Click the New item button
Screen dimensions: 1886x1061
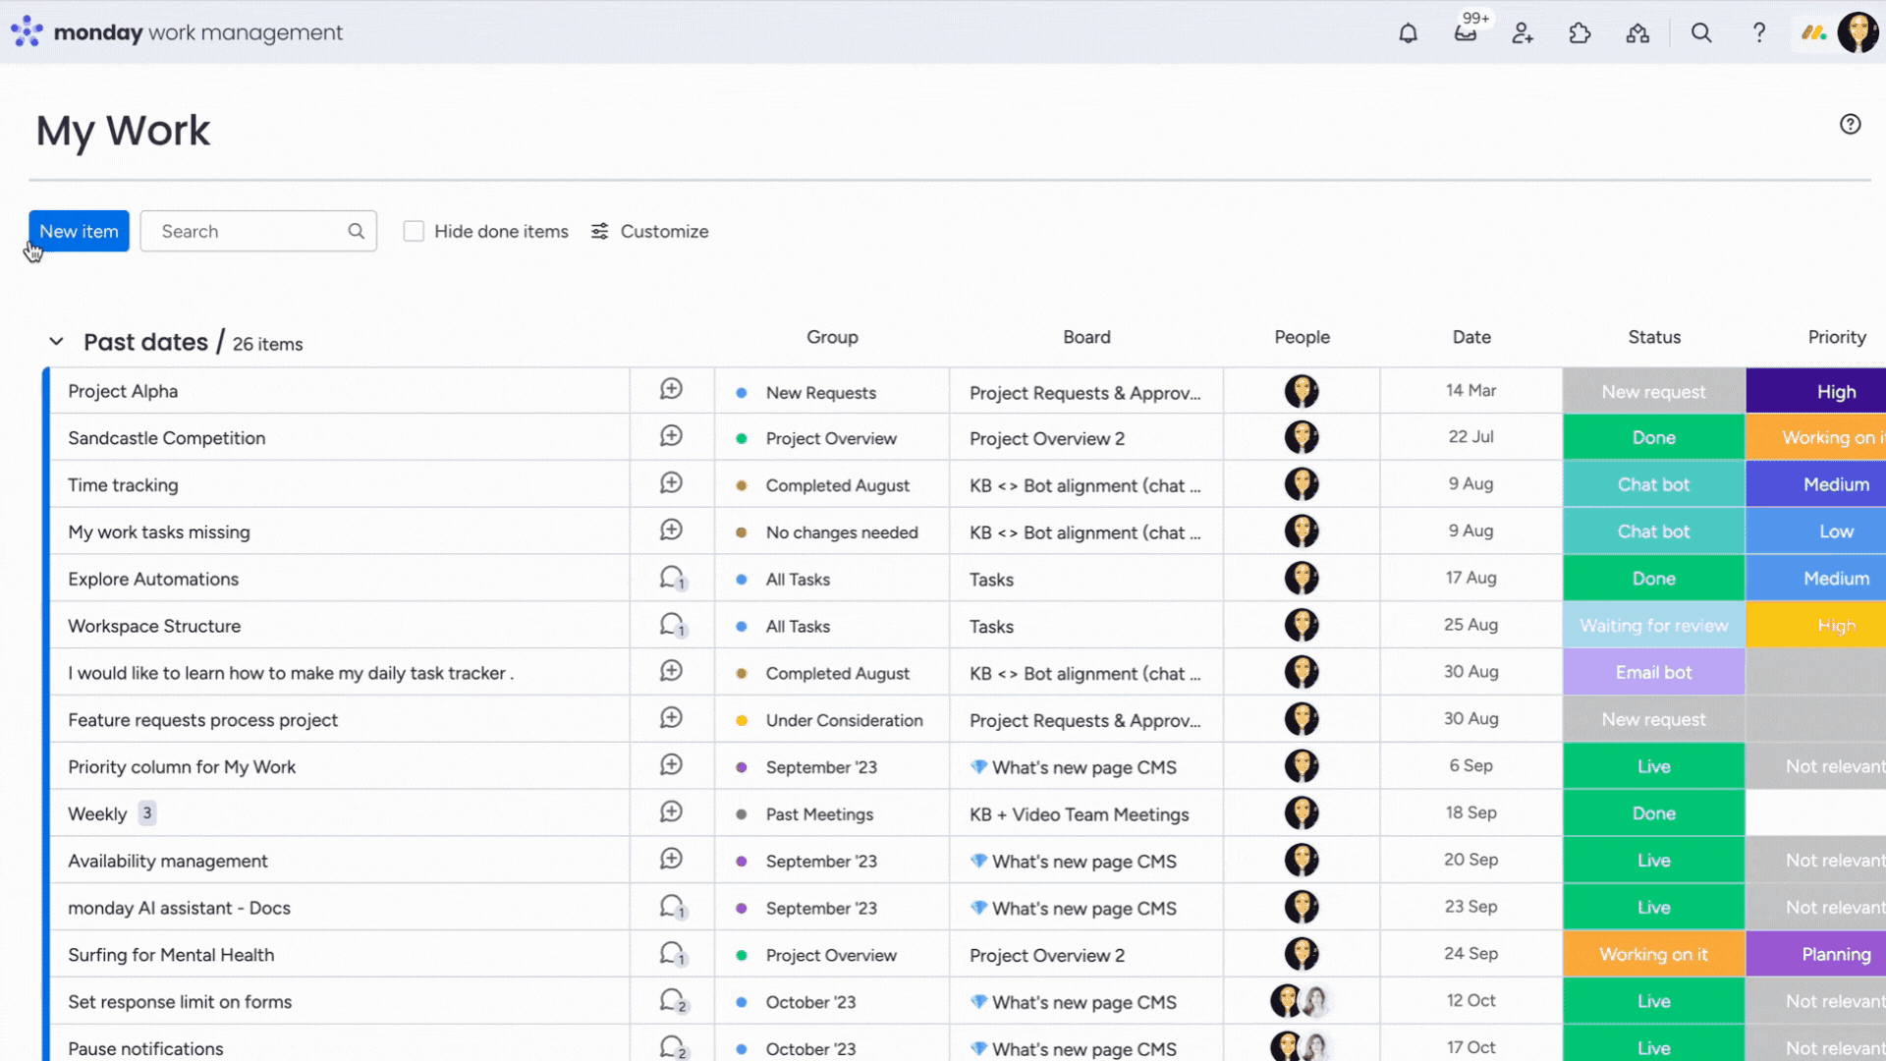click(79, 231)
